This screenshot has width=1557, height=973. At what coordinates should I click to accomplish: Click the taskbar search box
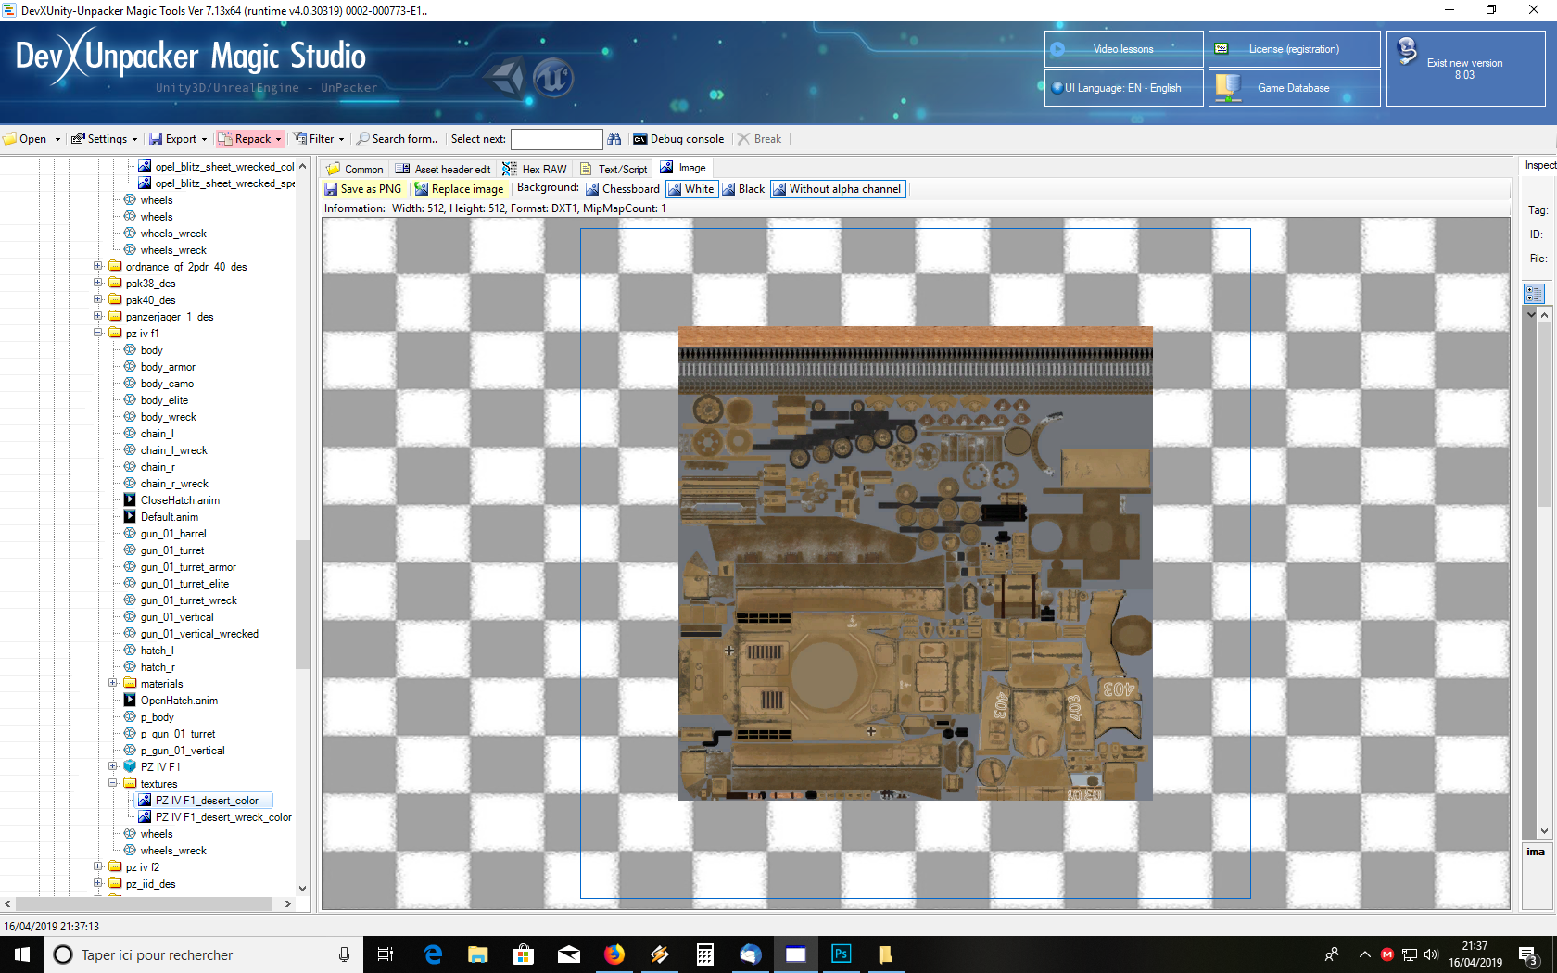pos(202,954)
